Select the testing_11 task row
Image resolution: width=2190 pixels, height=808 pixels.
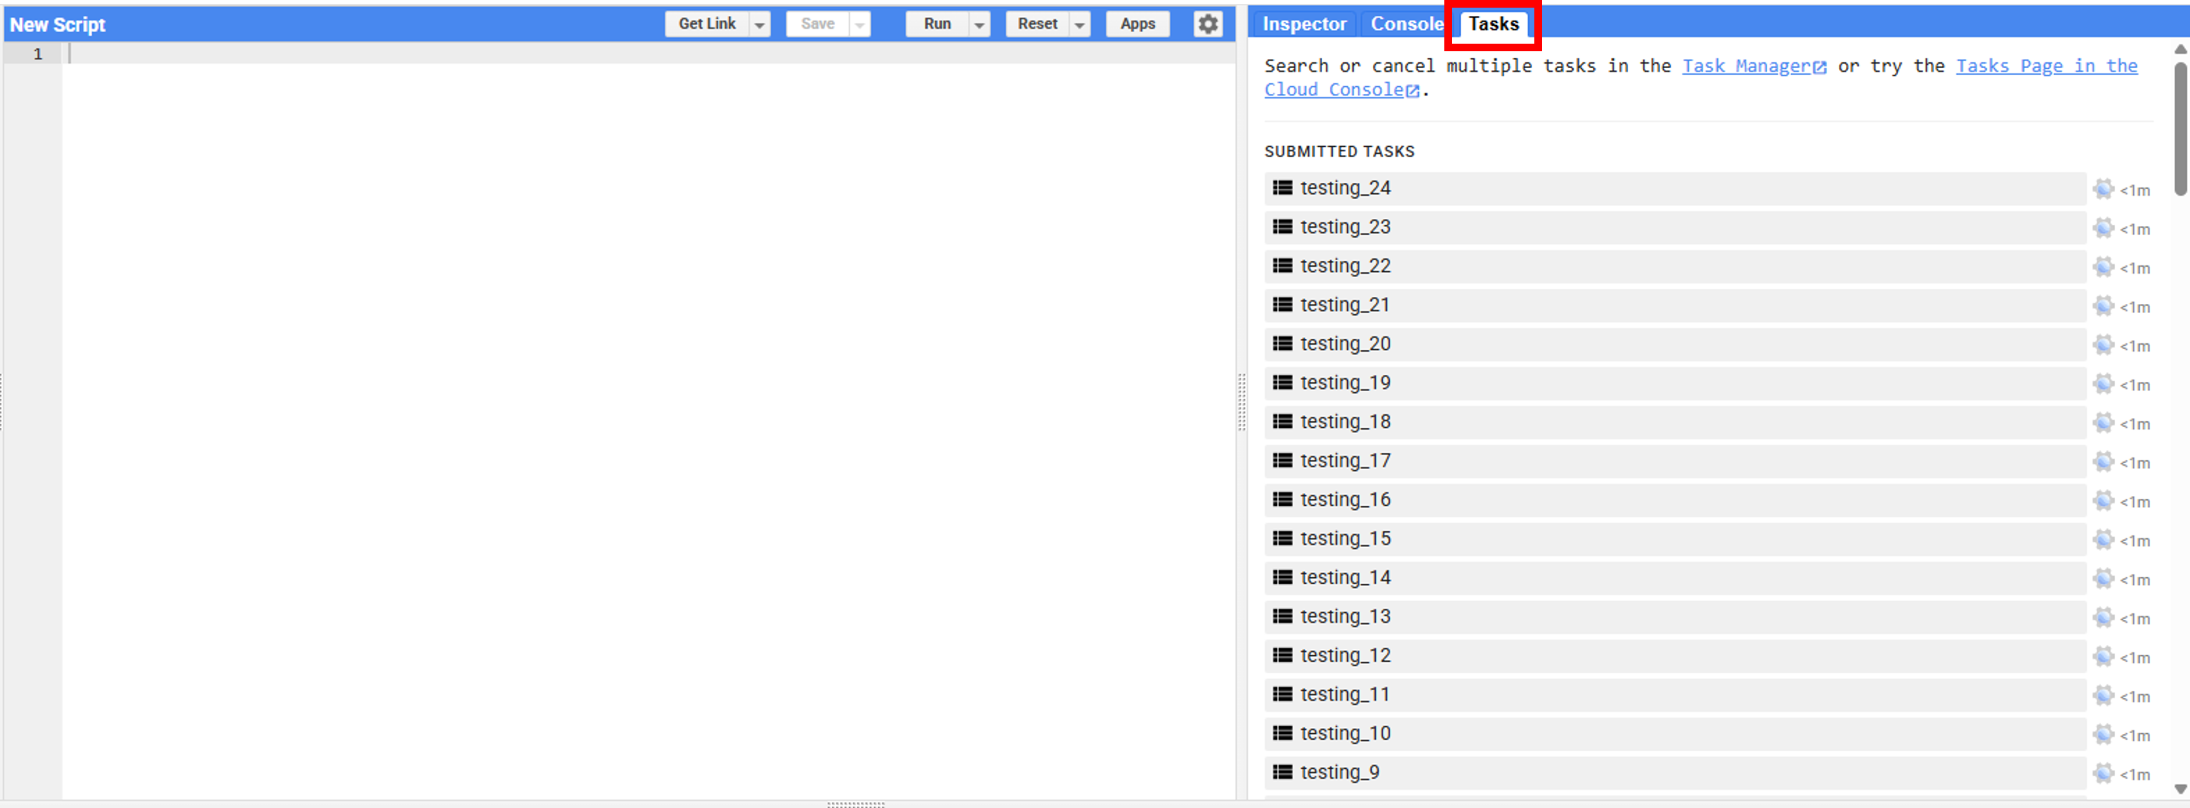1675,695
